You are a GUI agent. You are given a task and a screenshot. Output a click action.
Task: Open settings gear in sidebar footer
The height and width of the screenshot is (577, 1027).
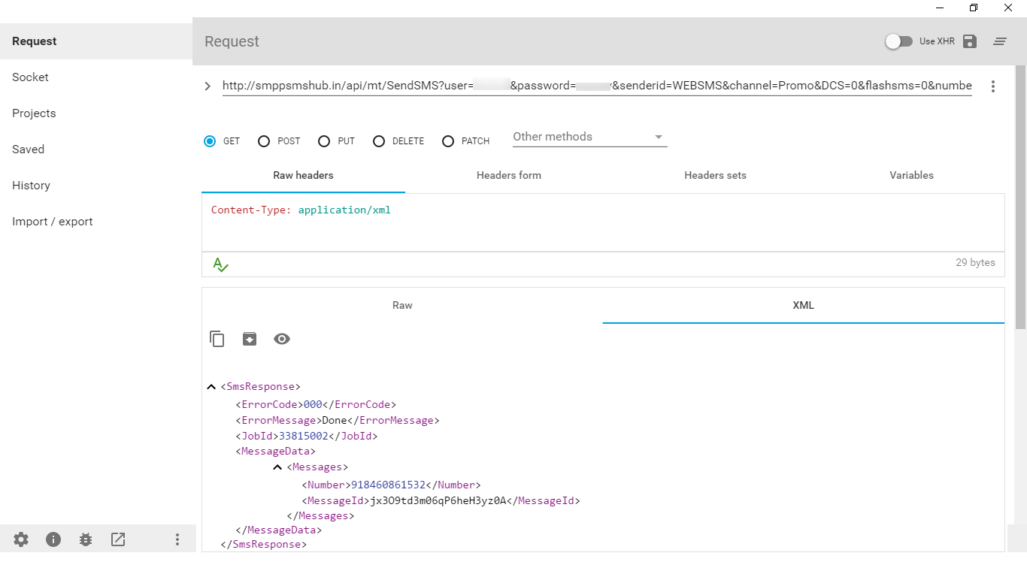click(x=21, y=539)
